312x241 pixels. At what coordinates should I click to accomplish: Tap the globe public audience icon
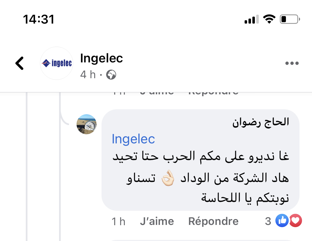click(x=111, y=75)
